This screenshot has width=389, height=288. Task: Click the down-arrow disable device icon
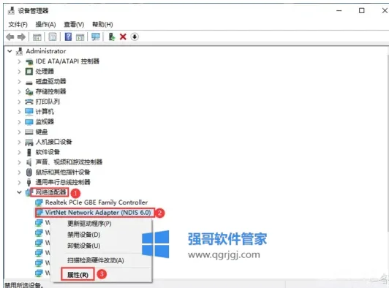(x=135, y=37)
